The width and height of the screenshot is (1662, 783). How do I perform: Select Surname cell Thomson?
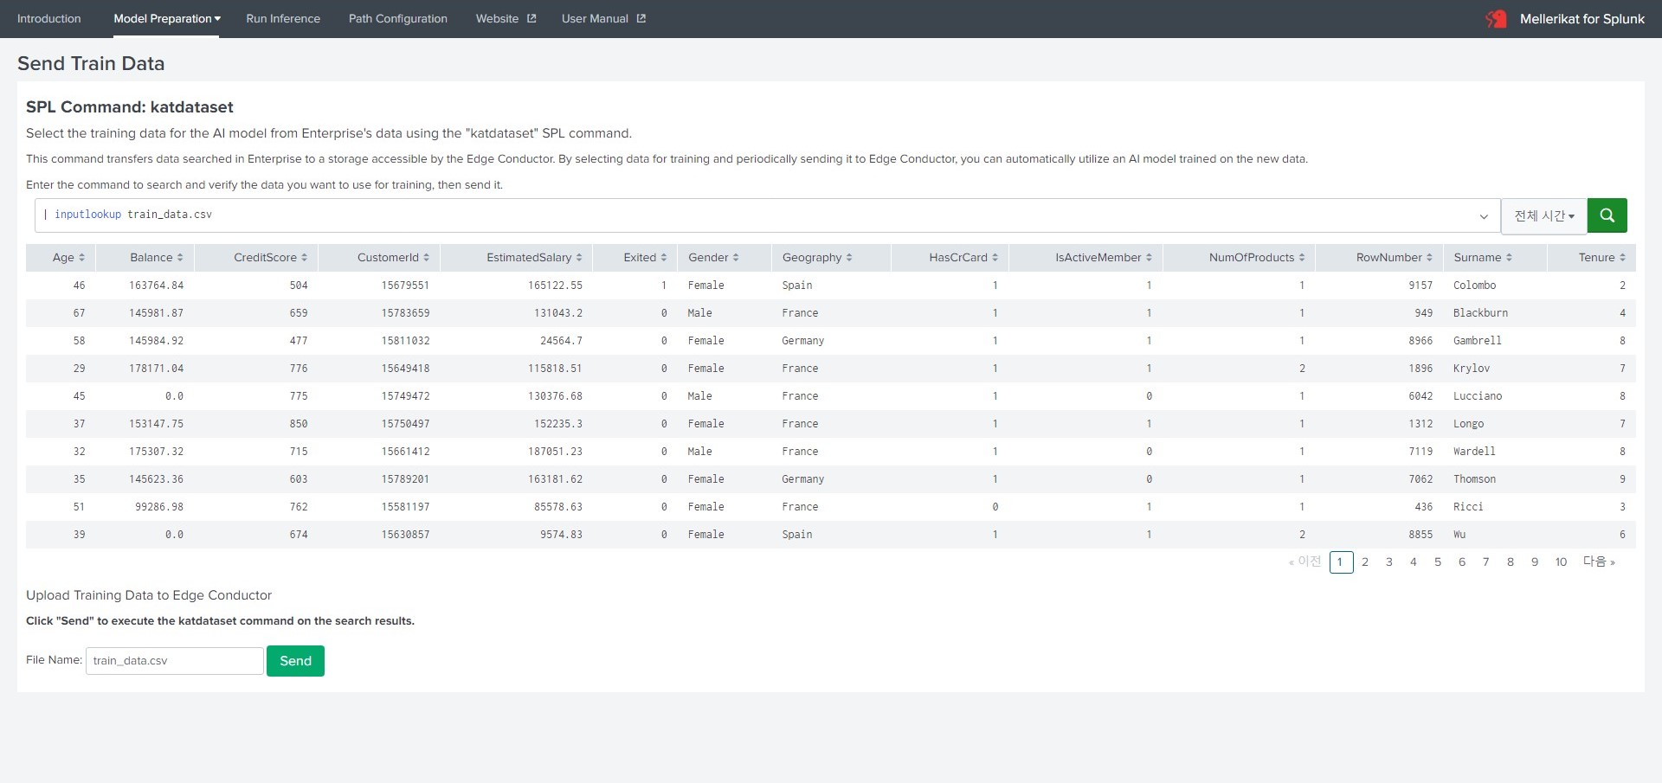click(1474, 479)
